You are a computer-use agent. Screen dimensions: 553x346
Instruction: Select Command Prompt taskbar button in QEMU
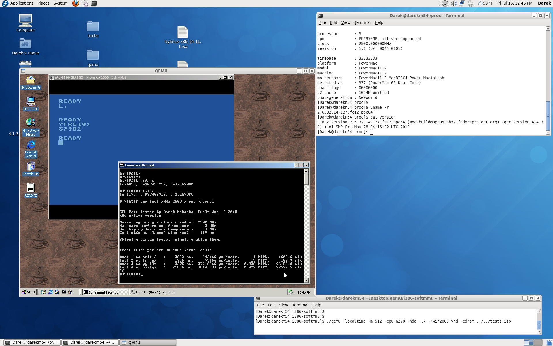(105, 292)
